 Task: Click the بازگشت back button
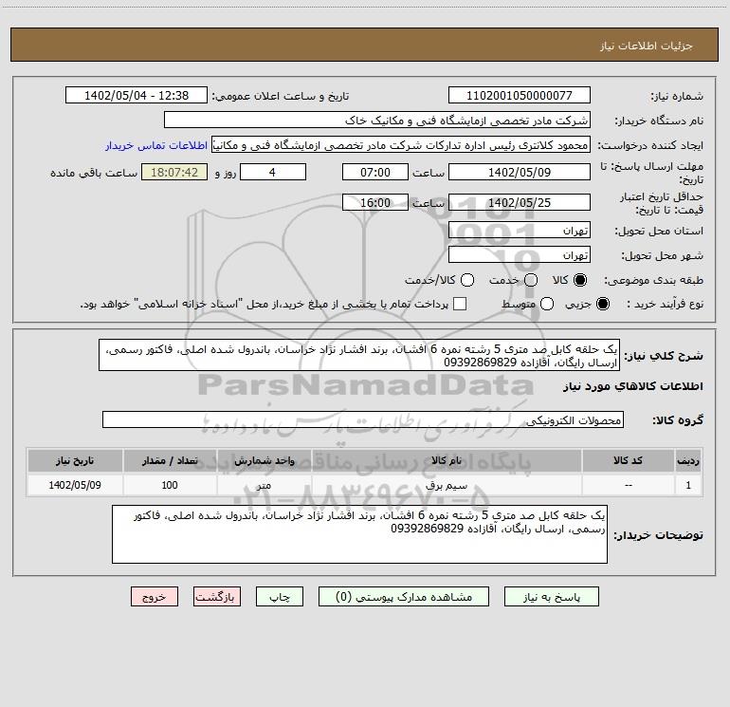coord(217,597)
